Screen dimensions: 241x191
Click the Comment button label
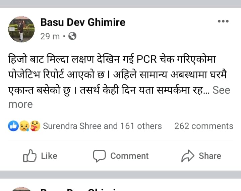tap(129, 156)
